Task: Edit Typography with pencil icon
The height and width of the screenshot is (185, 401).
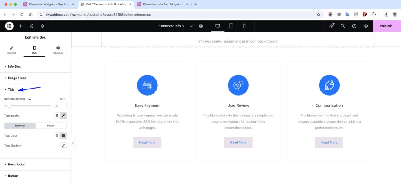Action: (63, 116)
